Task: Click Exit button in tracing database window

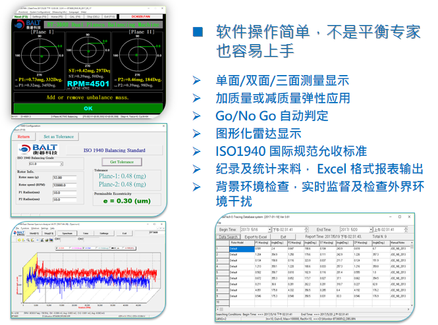Action: (x=283, y=237)
